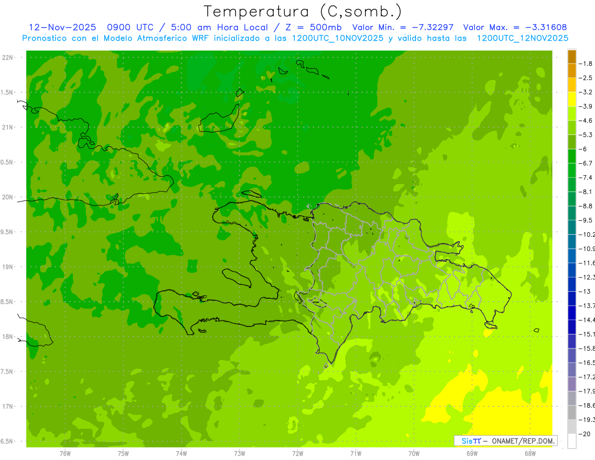Click the "73W" longitude axis label
The width and height of the screenshot is (595, 460).
(239, 454)
